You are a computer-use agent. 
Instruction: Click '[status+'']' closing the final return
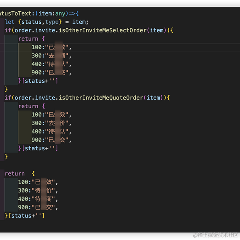pos(26,216)
